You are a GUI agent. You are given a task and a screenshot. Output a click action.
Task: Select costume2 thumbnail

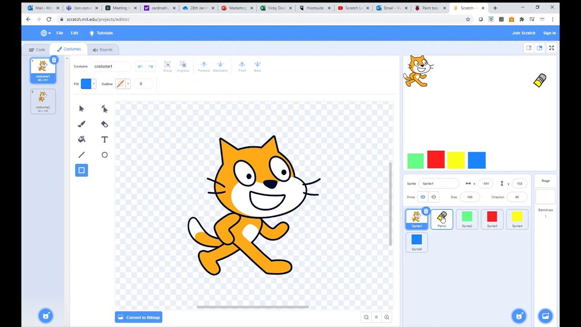[x=43, y=101]
